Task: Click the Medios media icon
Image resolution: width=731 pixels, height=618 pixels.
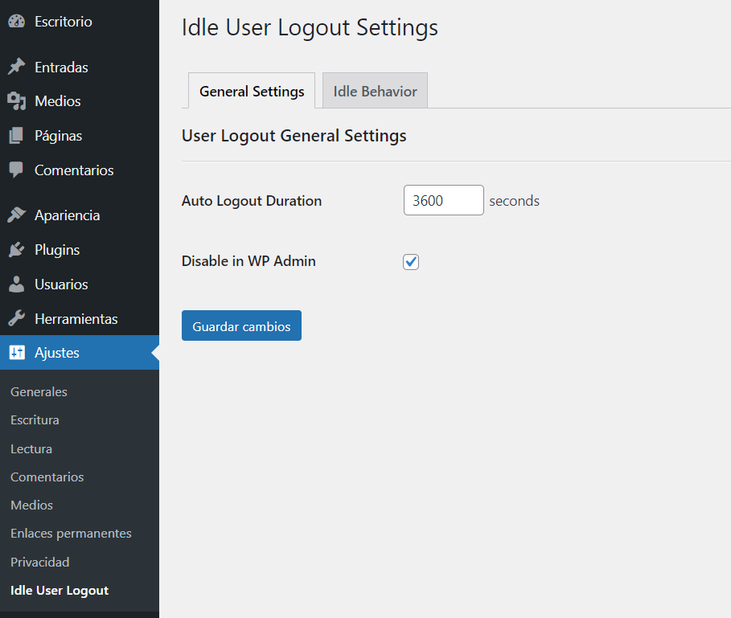Action: click(x=17, y=101)
